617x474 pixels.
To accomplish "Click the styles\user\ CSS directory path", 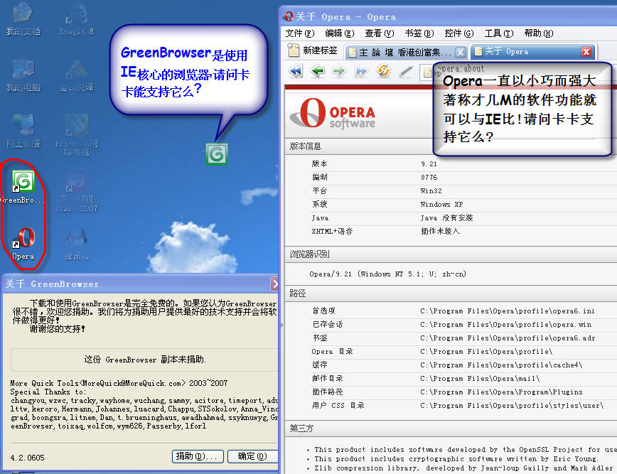I will click(x=512, y=406).
